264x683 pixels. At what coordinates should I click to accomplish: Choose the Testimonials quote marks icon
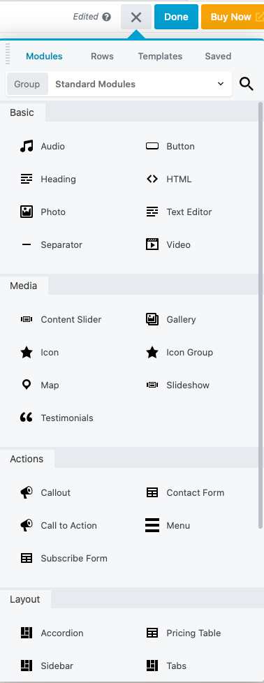click(27, 418)
